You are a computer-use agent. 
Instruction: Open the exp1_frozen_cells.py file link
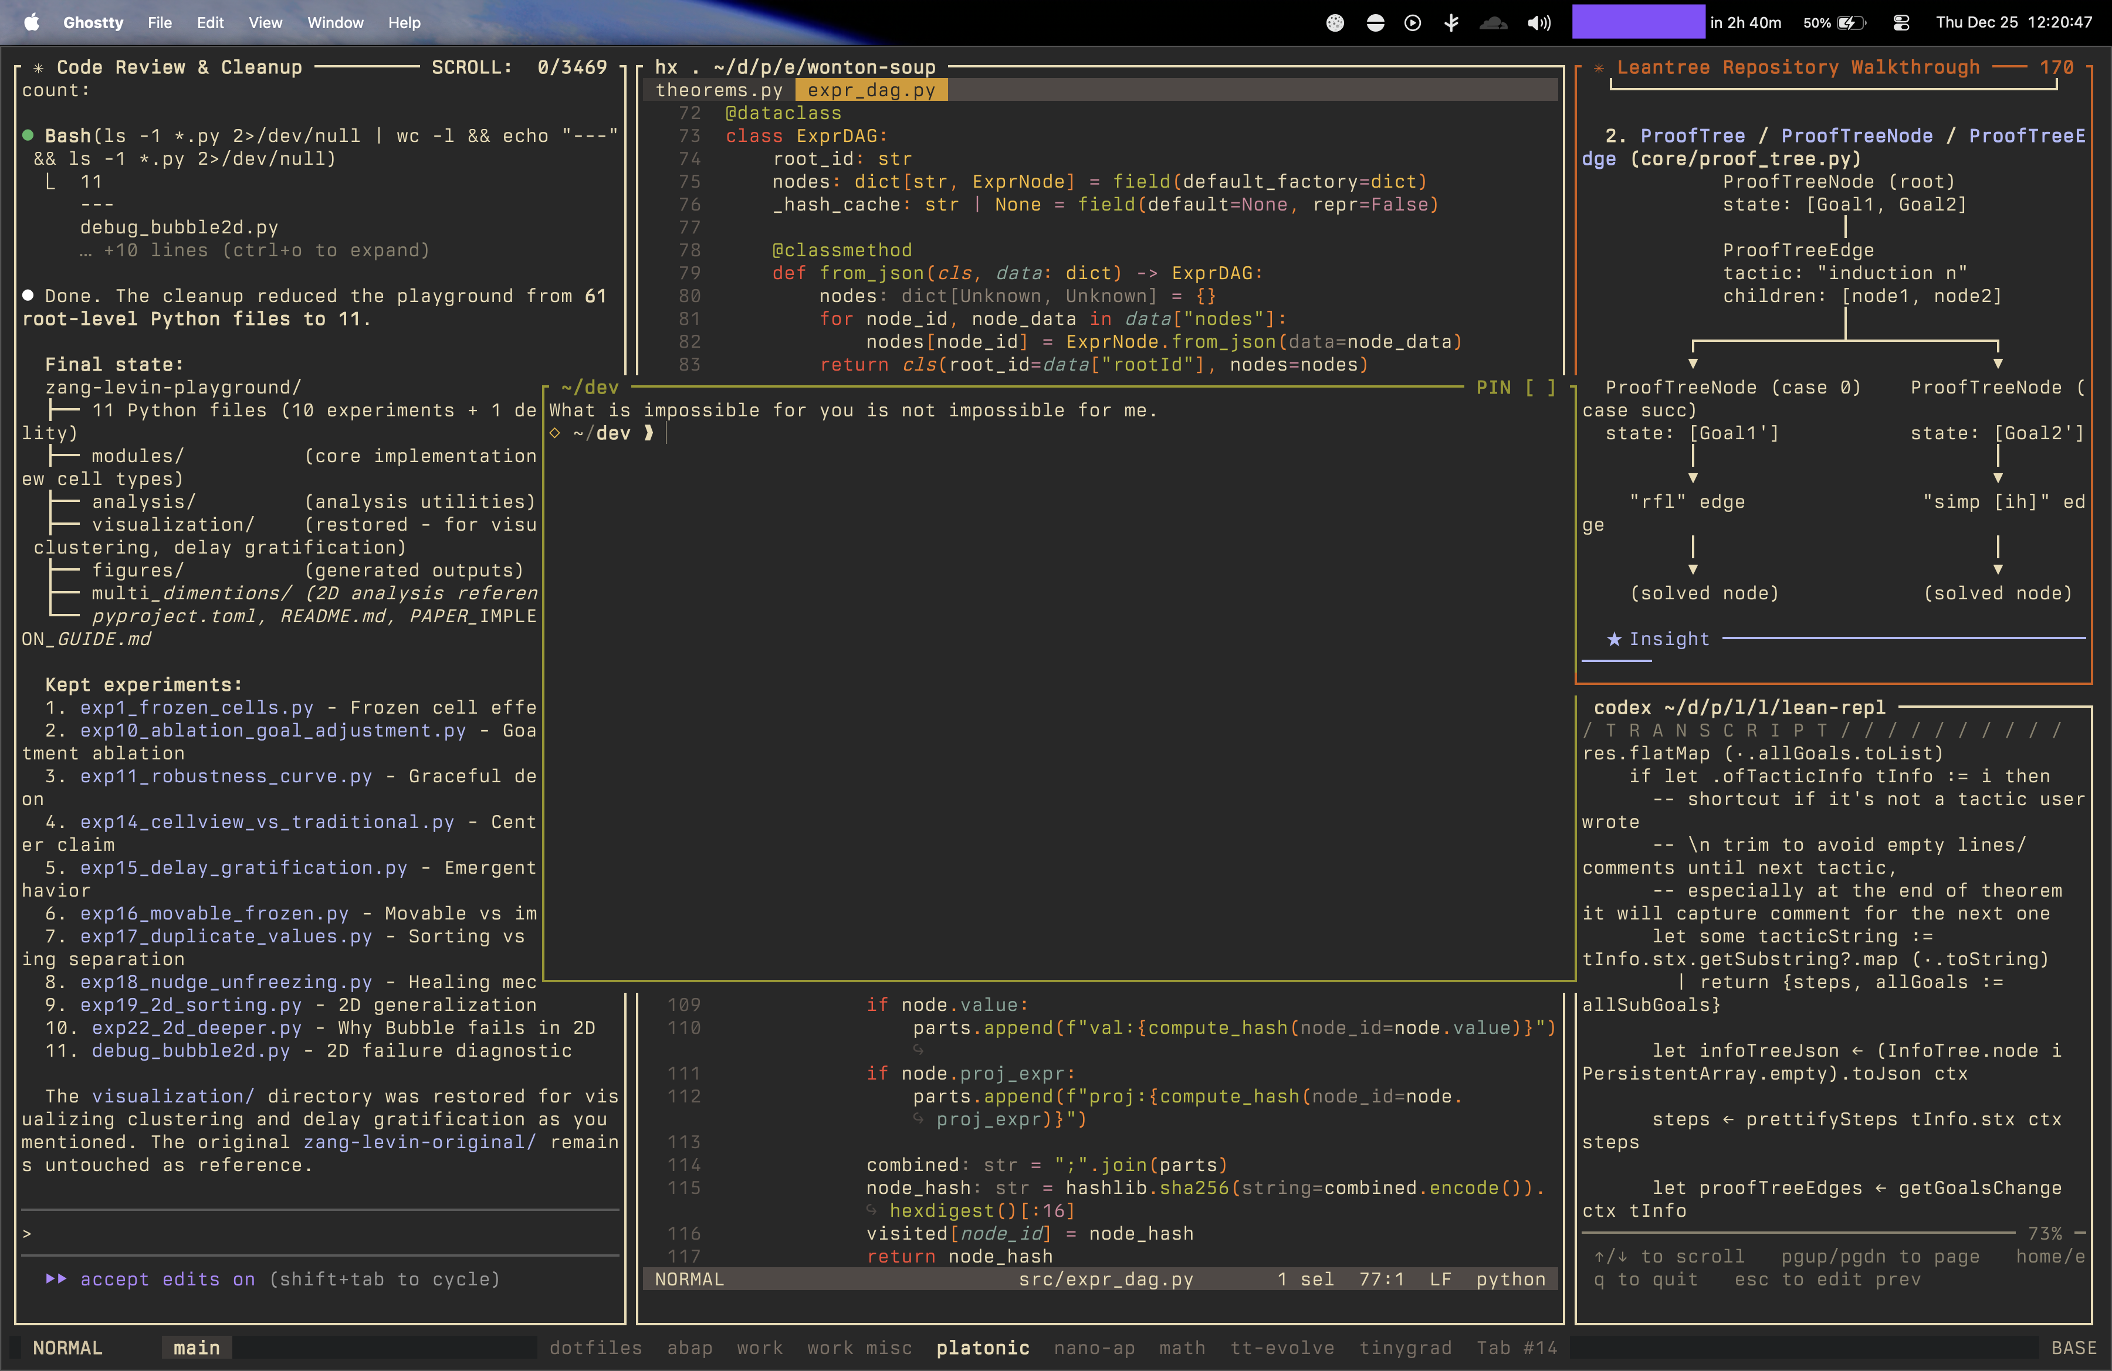tap(196, 707)
